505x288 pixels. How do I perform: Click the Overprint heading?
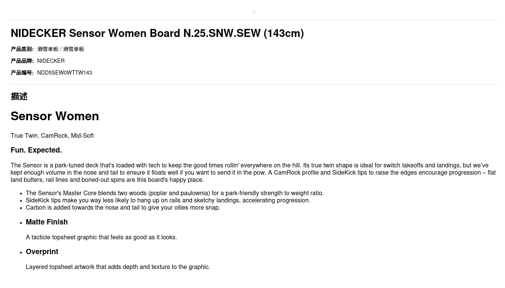pos(42,252)
